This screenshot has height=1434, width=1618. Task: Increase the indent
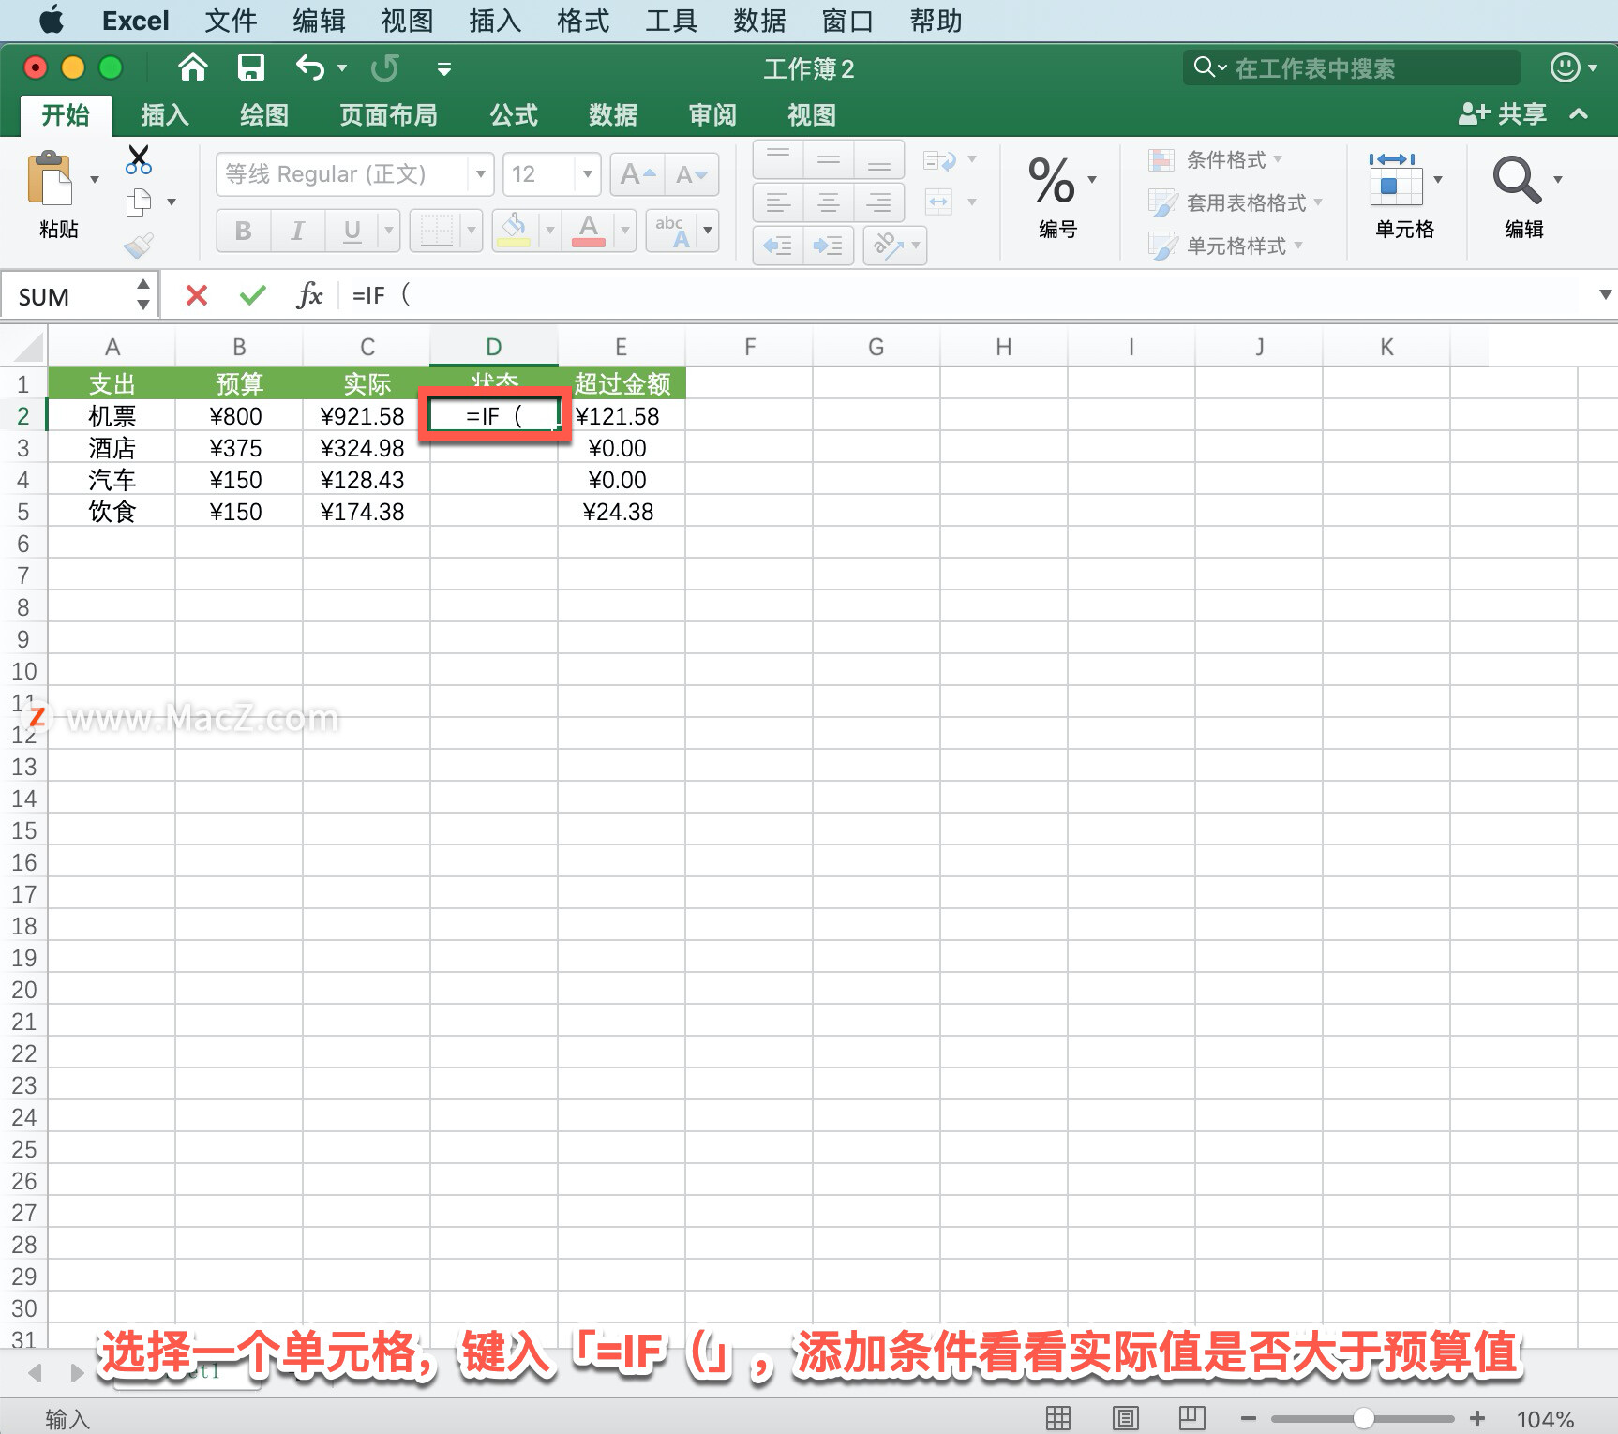[x=829, y=246]
